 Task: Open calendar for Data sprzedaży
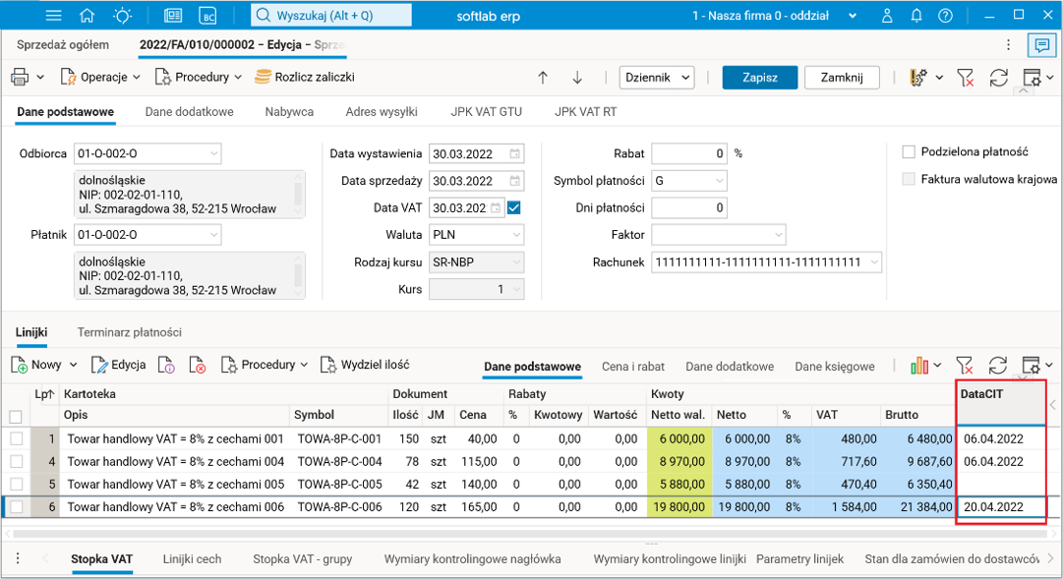[515, 181]
